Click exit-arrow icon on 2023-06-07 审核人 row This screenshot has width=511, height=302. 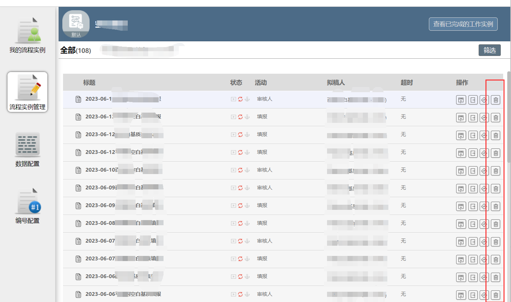[473, 242]
